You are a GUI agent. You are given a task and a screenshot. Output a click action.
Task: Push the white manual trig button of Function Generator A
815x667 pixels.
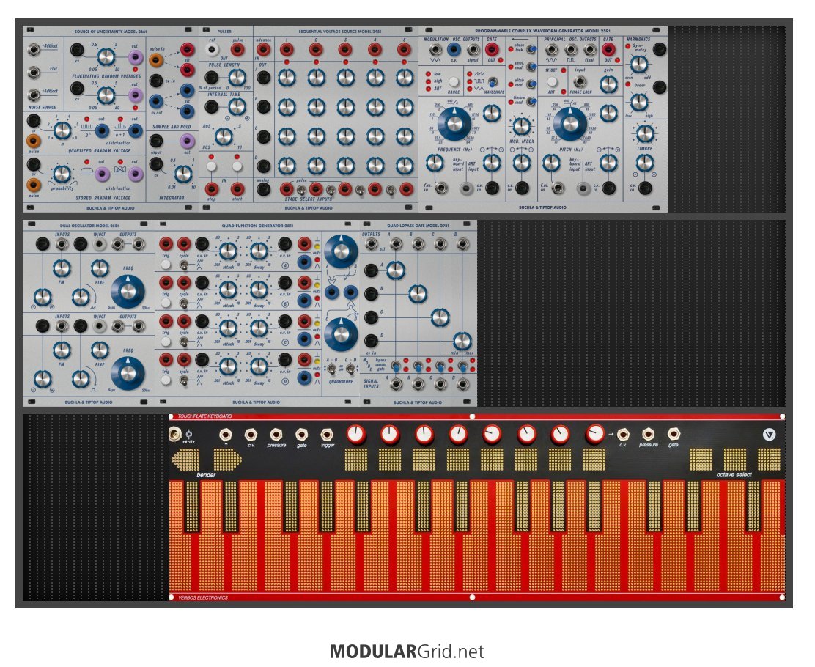pyautogui.click(x=166, y=264)
